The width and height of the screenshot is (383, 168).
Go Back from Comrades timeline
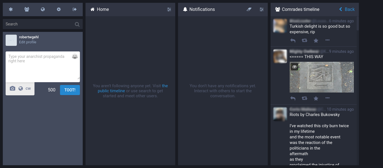click(347, 9)
